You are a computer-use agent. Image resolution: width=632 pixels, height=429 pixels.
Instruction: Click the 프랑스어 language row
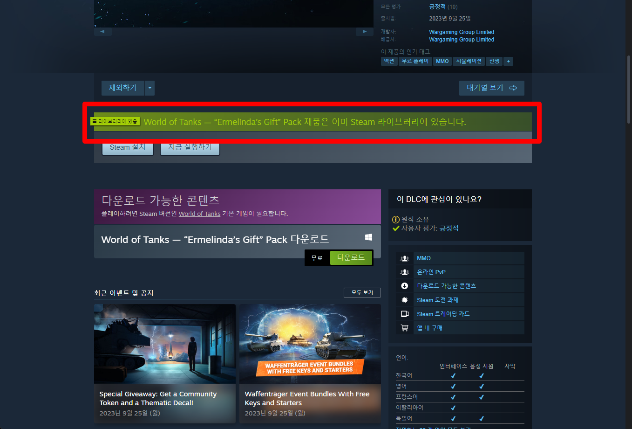460,397
